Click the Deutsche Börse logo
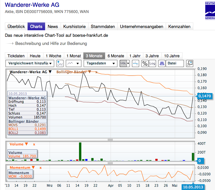Image resolution: width=215 pixels, height=190 pixels. pyautogui.click(x=209, y=10)
